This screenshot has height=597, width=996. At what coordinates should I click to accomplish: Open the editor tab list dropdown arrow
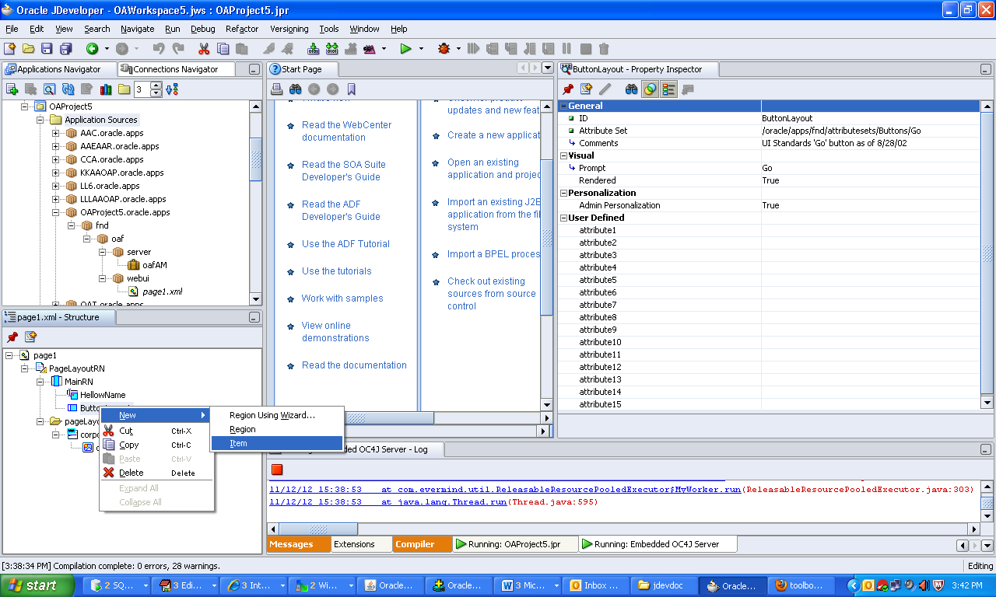tap(546, 68)
